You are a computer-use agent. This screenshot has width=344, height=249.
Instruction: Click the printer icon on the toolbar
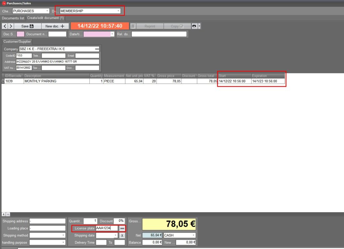click(x=195, y=26)
